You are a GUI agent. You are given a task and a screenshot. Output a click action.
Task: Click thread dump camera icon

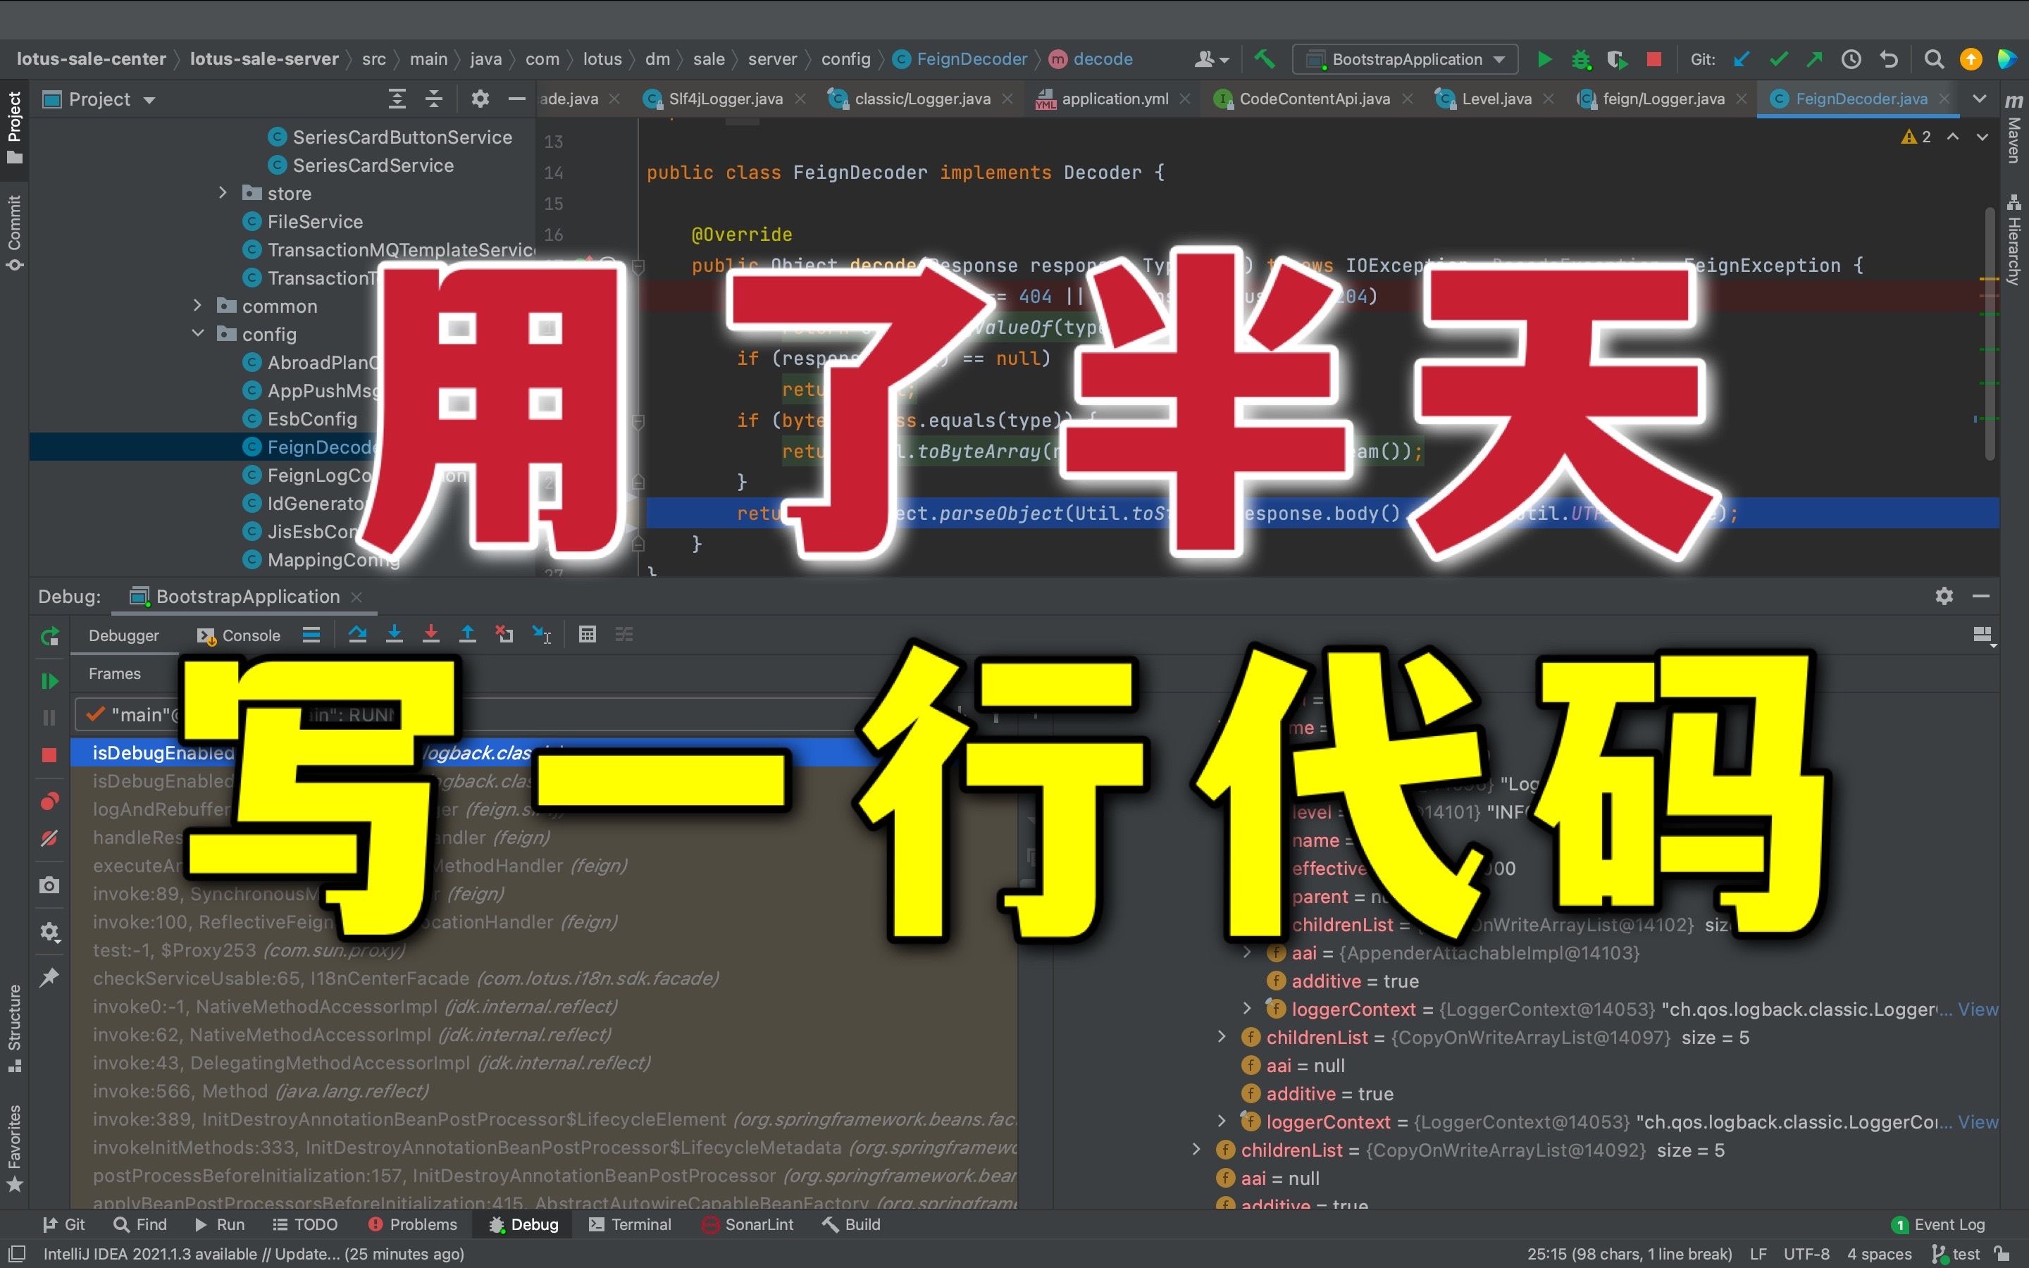(49, 885)
